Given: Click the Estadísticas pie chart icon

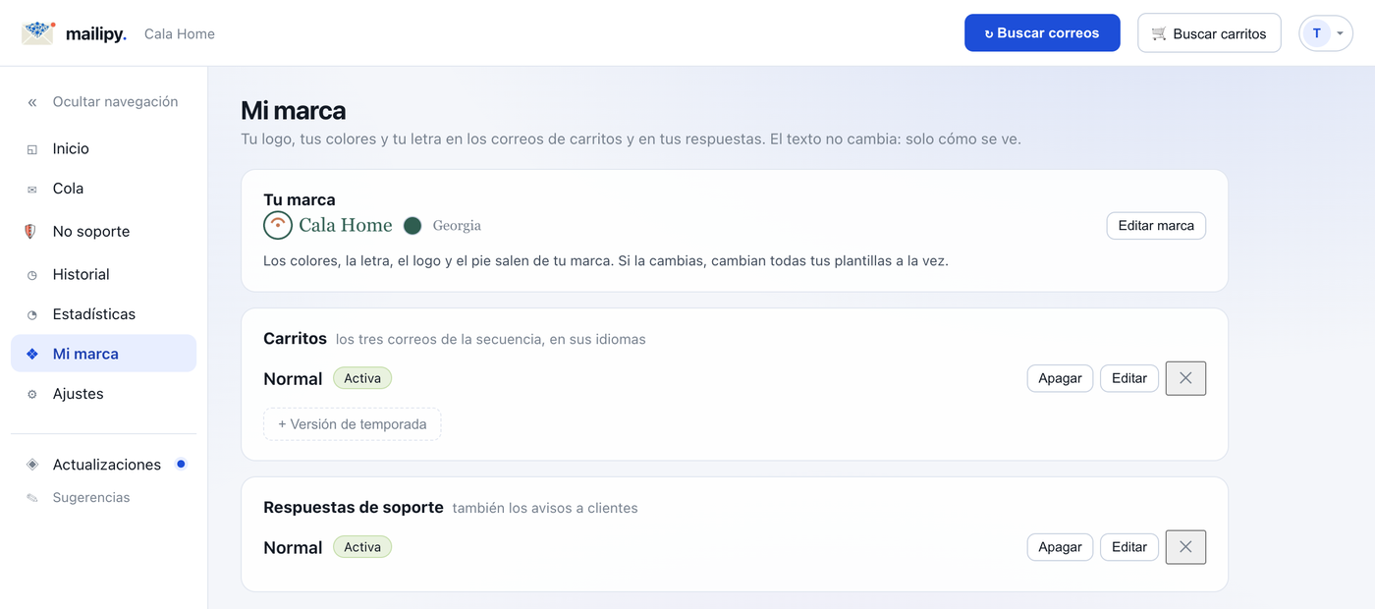Looking at the screenshot, I should (32, 315).
